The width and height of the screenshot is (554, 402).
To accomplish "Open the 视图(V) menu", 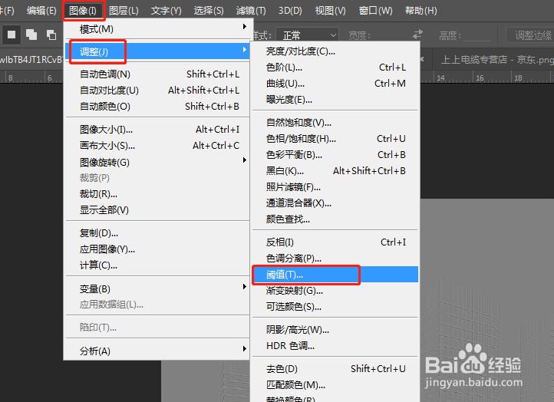I will tap(331, 11).
